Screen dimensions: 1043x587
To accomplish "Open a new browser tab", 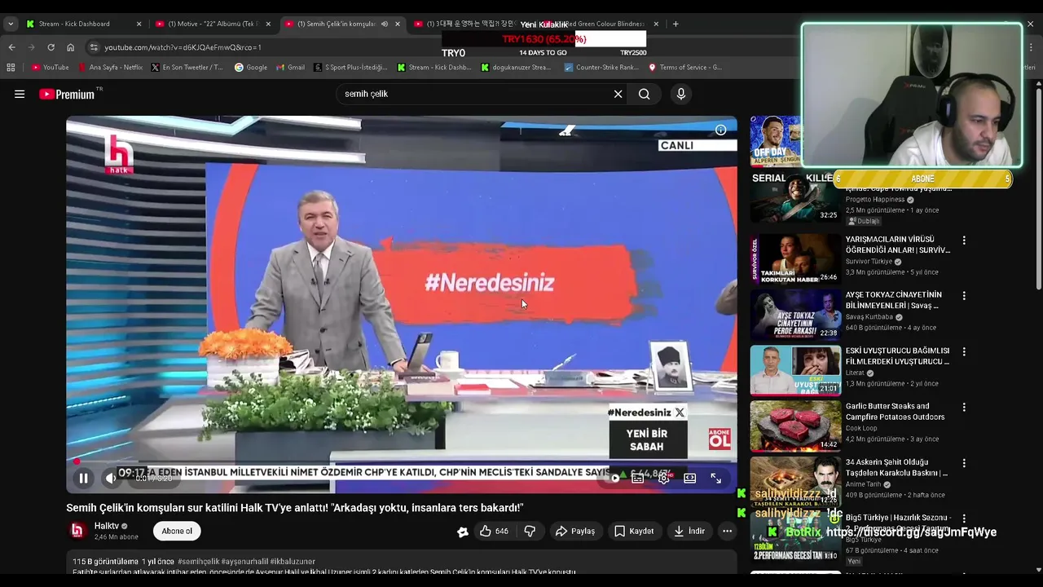I will (x=676, y=24).
